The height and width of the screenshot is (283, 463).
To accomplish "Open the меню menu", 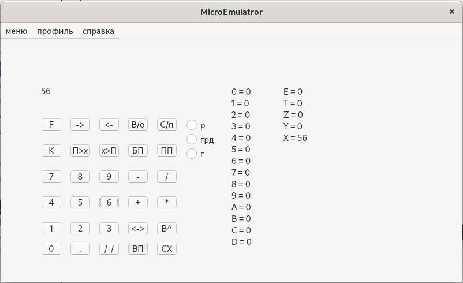I will click(x=16, y=31).
